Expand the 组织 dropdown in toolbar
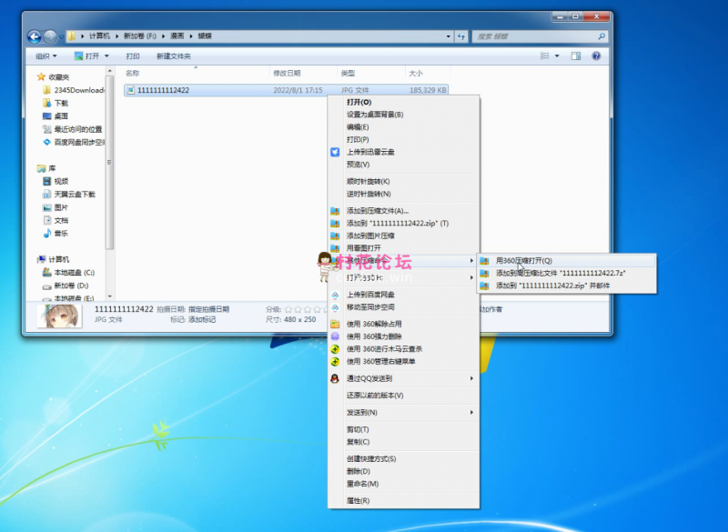Screen dimensions: 728x532 click(x=44, y=56)
